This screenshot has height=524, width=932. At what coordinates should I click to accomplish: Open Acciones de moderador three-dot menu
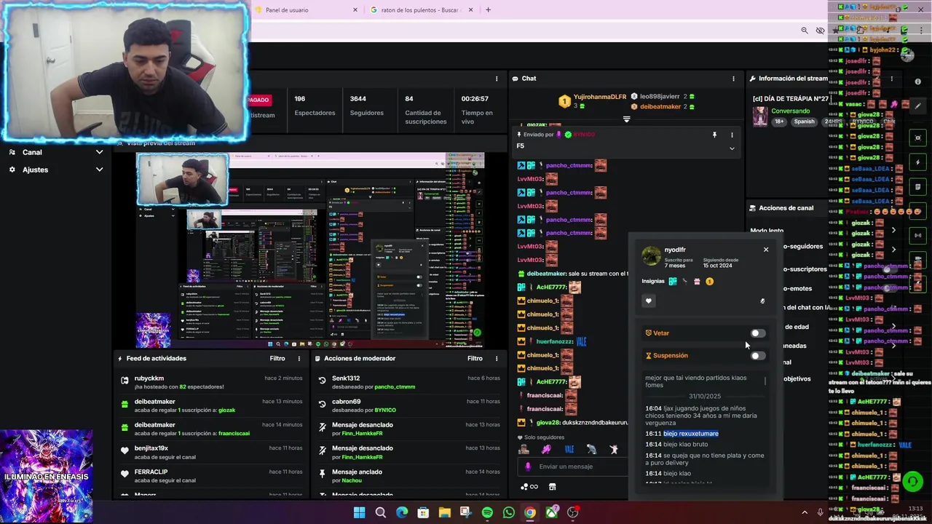pos(497,358)
